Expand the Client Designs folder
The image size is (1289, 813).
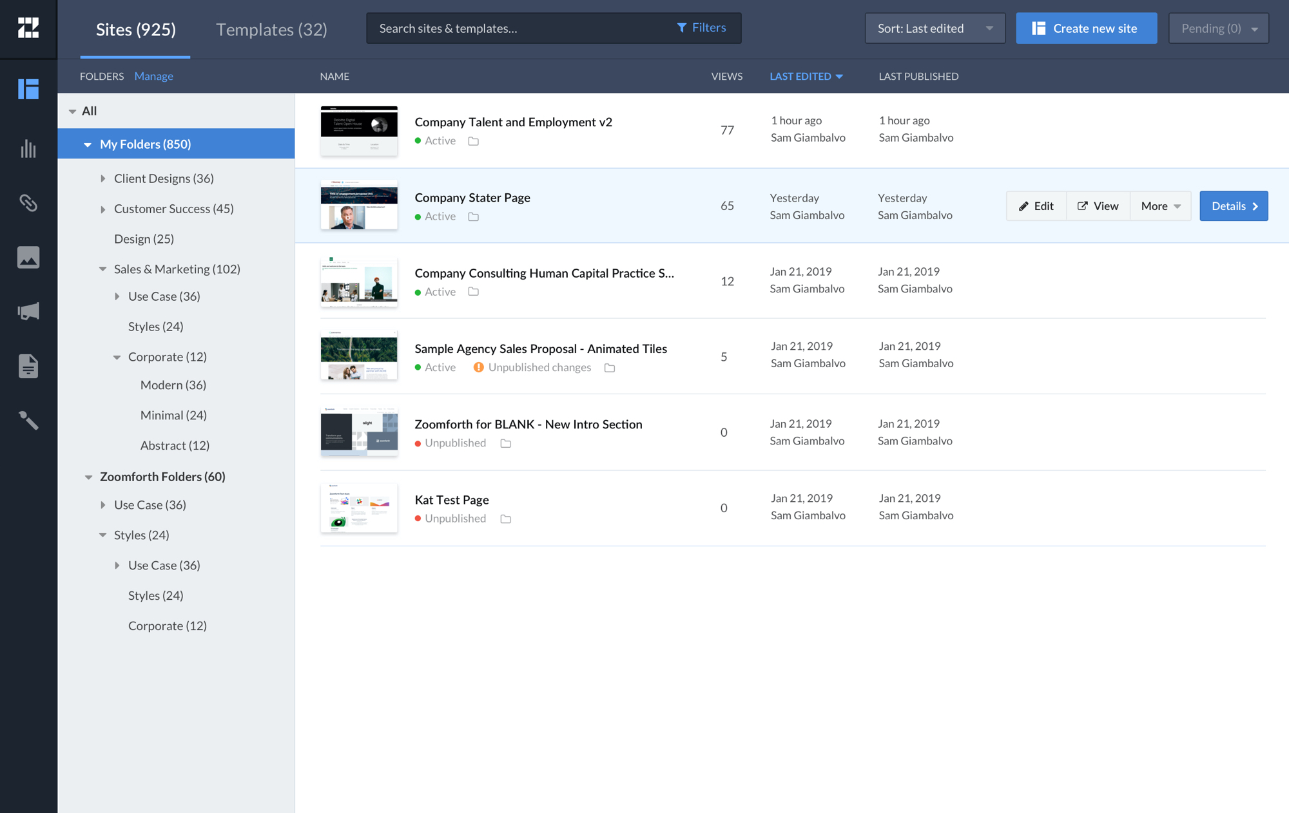coord(103,178)
